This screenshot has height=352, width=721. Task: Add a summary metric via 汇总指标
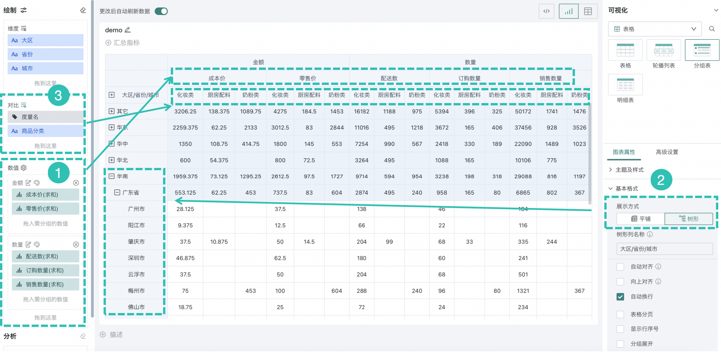pos(122,43)
